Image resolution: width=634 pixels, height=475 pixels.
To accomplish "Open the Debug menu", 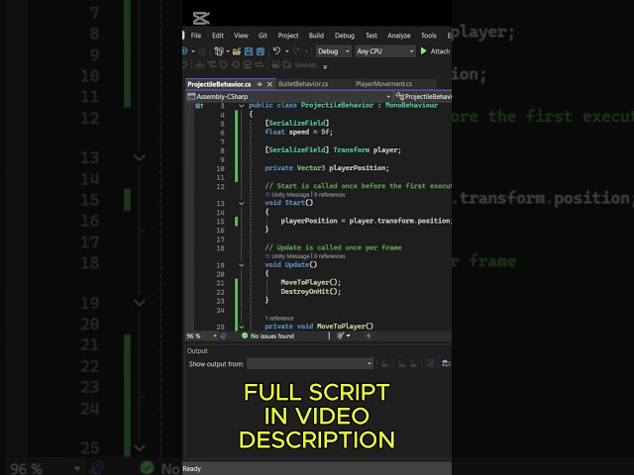I will tap(345, 36).
